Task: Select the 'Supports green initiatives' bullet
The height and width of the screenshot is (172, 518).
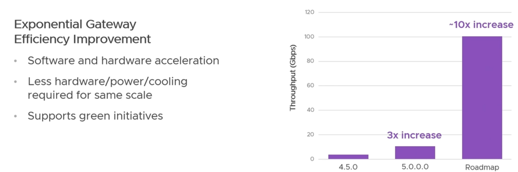Action: click(95, 116)
